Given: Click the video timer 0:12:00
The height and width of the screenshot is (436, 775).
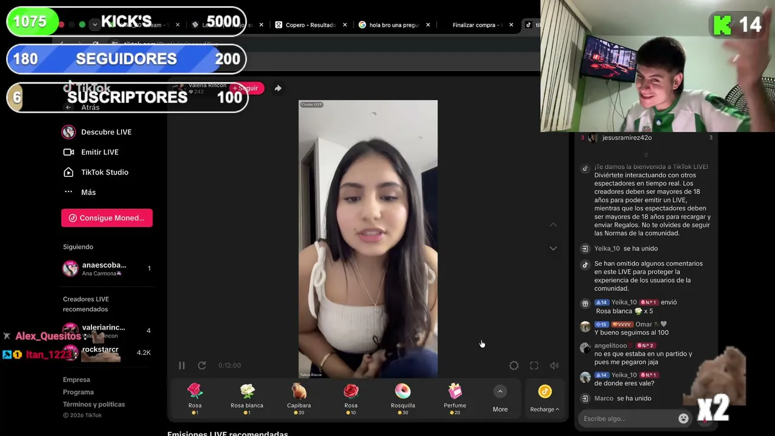Looking at the screenshot, I should coord(229,365).
